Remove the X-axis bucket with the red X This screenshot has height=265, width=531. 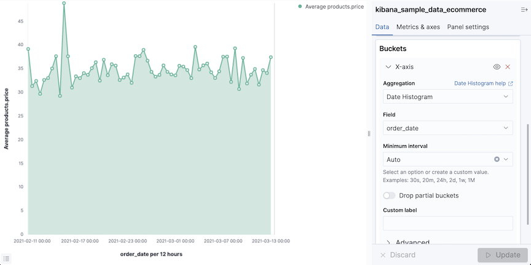(508, 67)
